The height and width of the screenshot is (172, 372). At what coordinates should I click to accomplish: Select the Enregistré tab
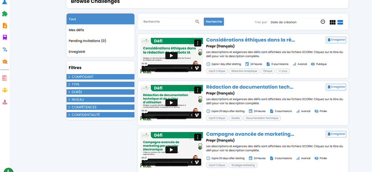coord(100,52)
